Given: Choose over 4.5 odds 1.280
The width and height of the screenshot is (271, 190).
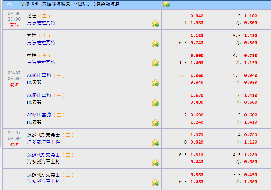Looking at the screenshot, I should coord(251,155).
